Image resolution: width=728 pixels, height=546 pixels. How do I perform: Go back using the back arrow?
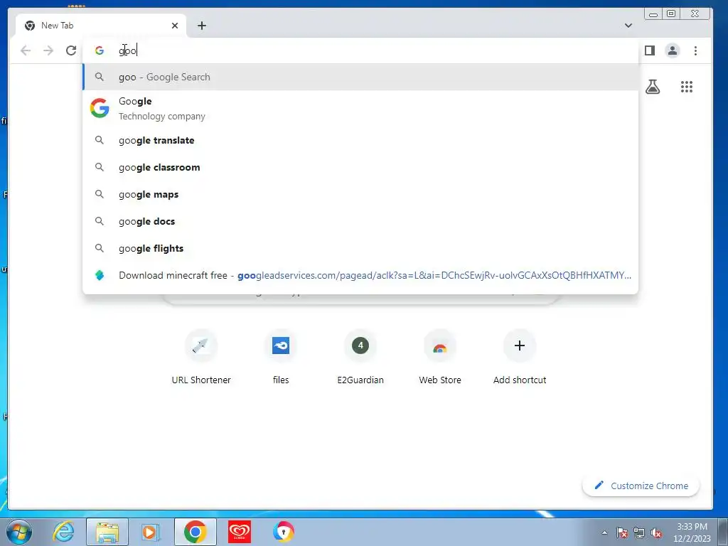click(x=26, y=50)
